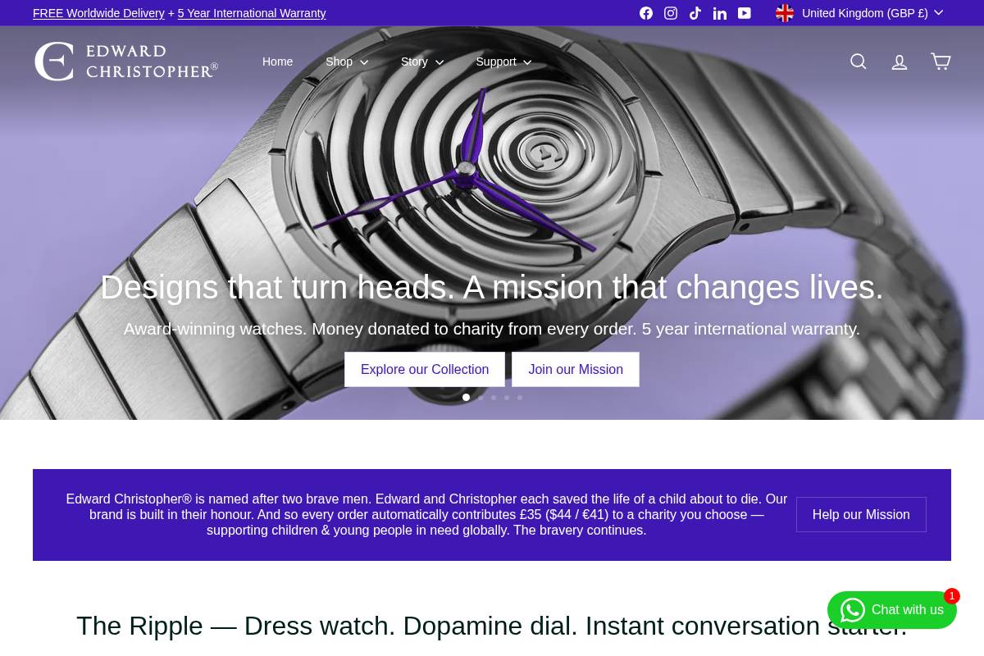Select the first slideshow dot
Screen dimensions: 984x656
coord(466,398)
